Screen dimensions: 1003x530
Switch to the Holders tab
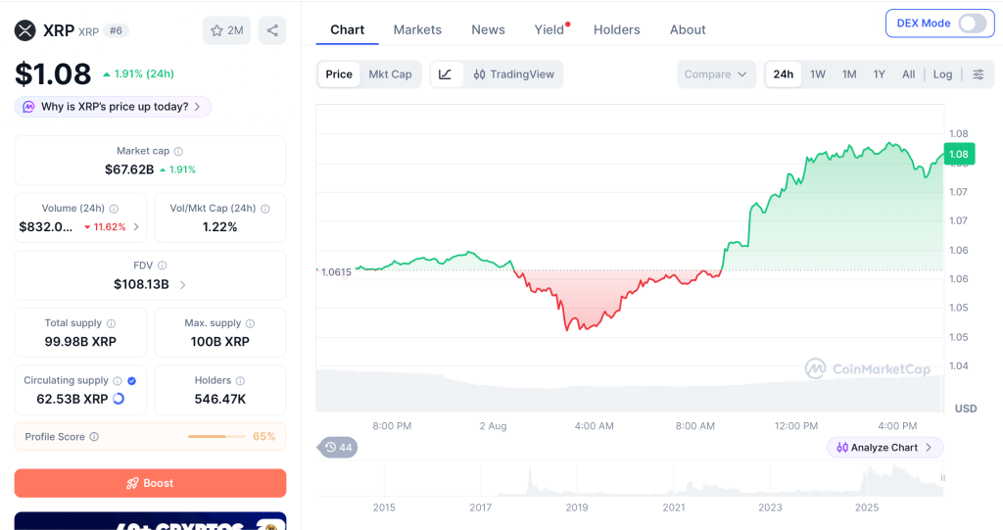[617, 29]
